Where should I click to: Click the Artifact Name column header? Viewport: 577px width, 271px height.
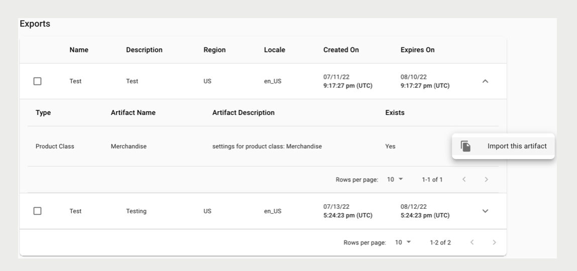(133, 113)
